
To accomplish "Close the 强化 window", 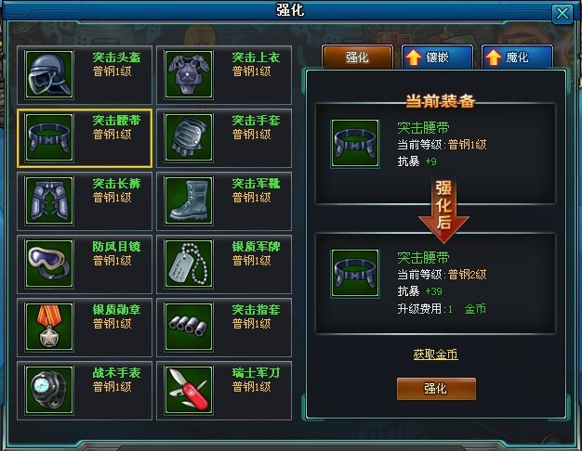I will coord(562,14).
